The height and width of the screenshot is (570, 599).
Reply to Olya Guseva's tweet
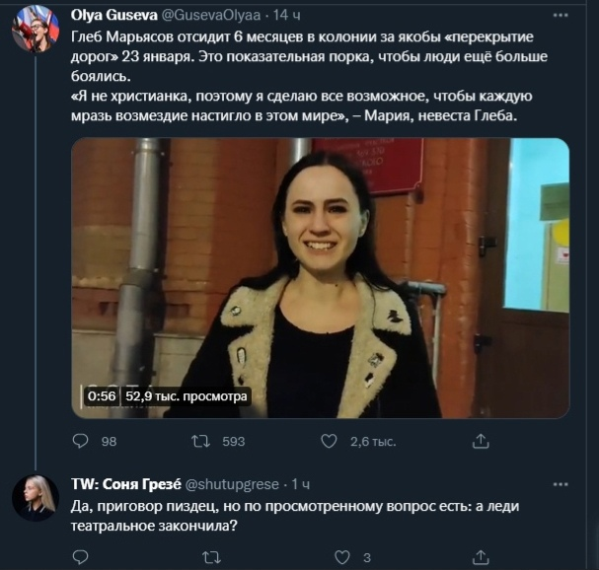[x=82, y=441]
